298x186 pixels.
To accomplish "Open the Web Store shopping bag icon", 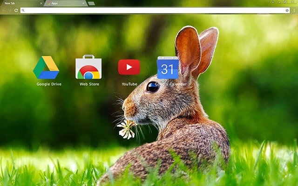I will 88,67.
